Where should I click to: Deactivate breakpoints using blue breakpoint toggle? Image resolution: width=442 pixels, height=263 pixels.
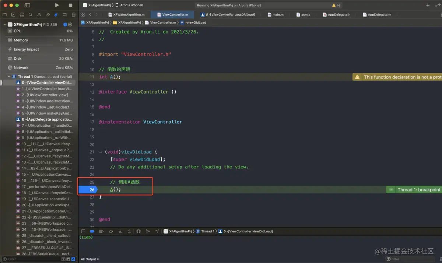tap(92, 231)
